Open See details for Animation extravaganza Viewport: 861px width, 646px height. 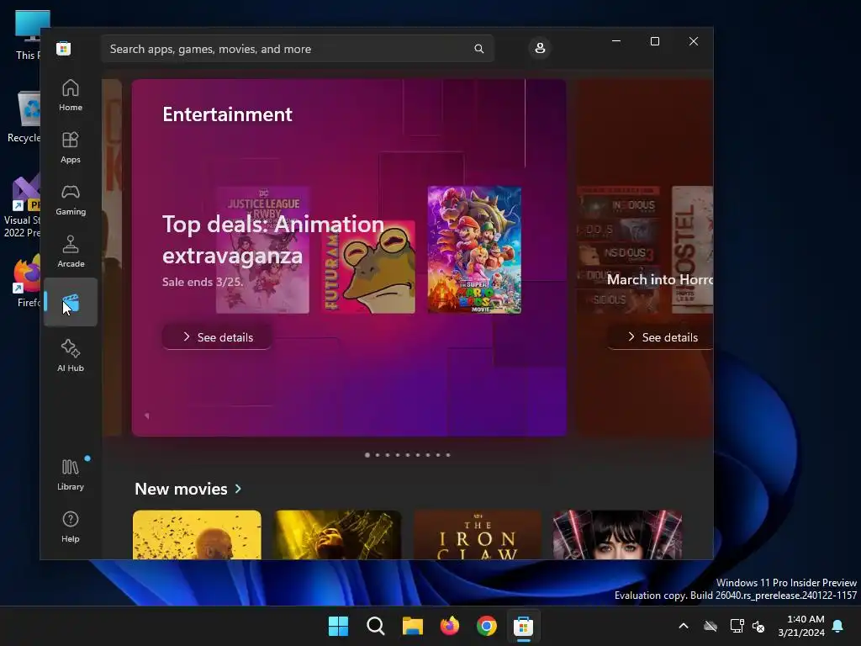point(218,336)
